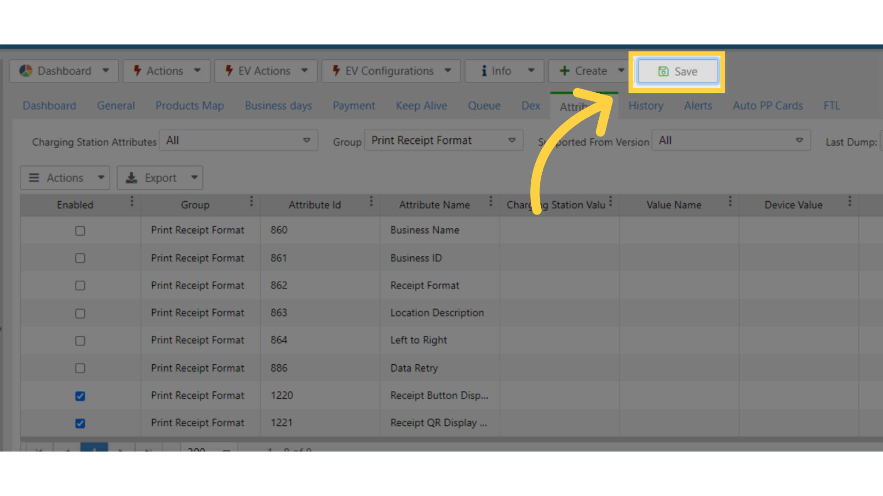Enable checkbox for attribute 862 Receipt Format

[x=80, y=286]
